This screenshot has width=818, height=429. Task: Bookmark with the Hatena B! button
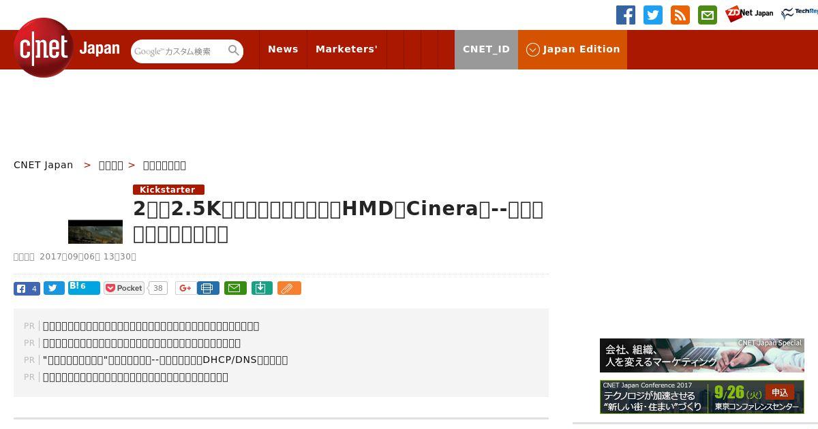[84, 287]
